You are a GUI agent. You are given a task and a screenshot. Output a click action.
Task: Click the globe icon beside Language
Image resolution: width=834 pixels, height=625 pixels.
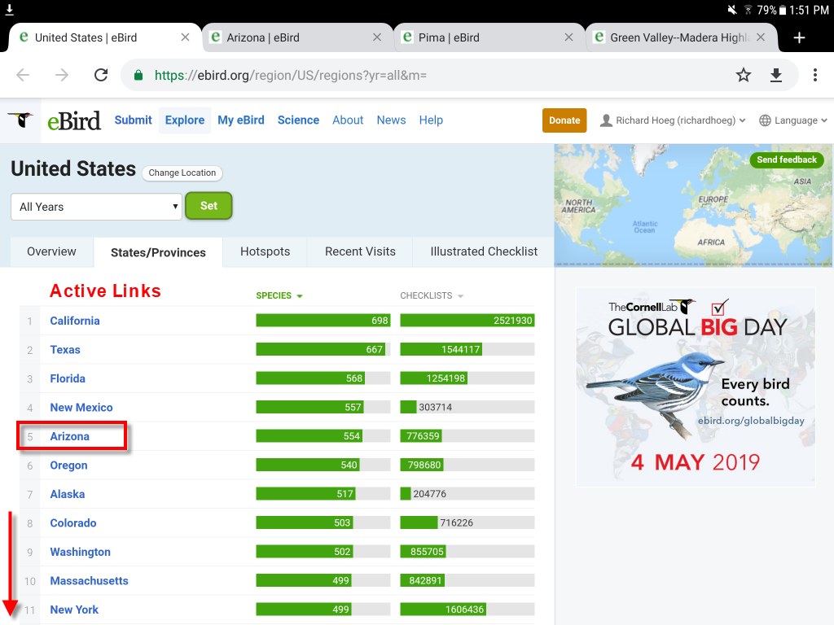click(765, 120)
